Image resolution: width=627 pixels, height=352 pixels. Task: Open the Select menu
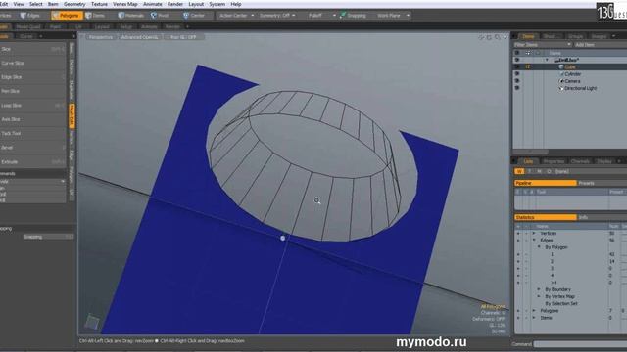(35, 4)
